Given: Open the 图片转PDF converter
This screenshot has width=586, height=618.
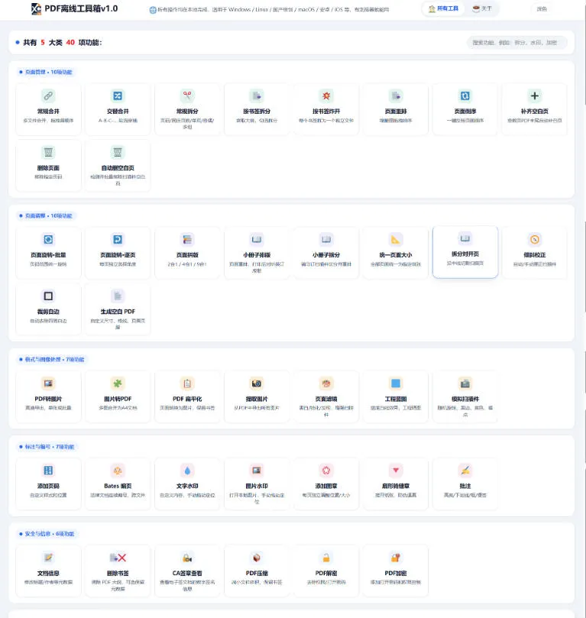Looking at the screenshot, I should (x=118, y=397).
